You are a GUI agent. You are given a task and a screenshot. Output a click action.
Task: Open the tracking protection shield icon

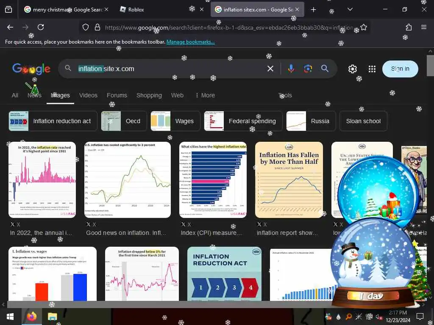pyautogui.click(x=86, y=27)
